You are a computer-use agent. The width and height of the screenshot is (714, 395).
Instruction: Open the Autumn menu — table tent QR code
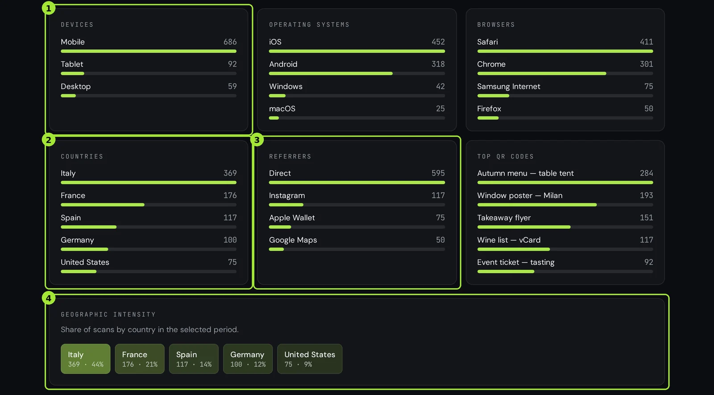(525, 173)
